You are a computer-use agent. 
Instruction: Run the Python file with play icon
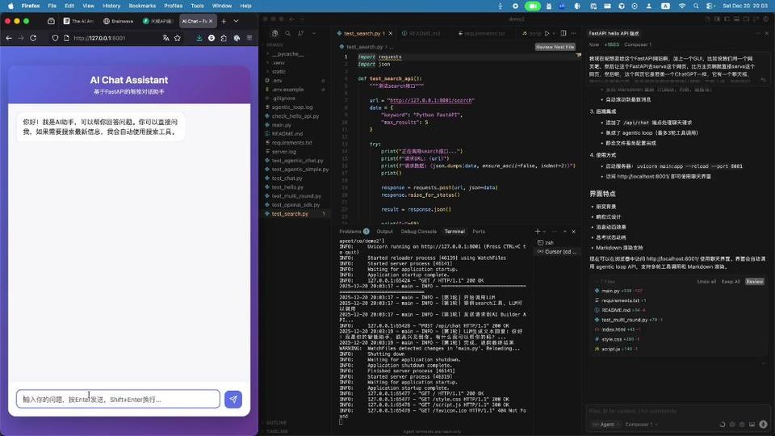[547, 34]
